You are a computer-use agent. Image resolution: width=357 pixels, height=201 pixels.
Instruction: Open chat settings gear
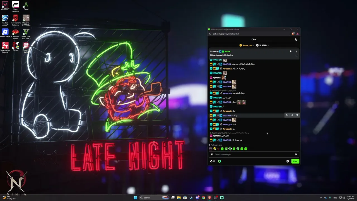coord(288,161)
